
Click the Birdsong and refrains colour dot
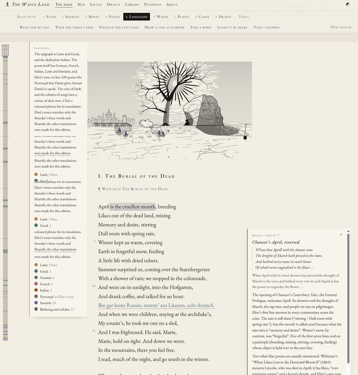click(x=36, y=309)
